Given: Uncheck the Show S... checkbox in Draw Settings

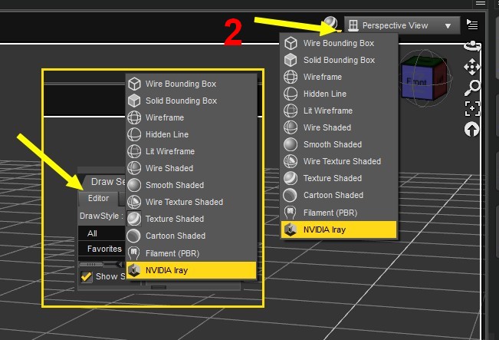Looking at the screenshot, I should [87, 276].
